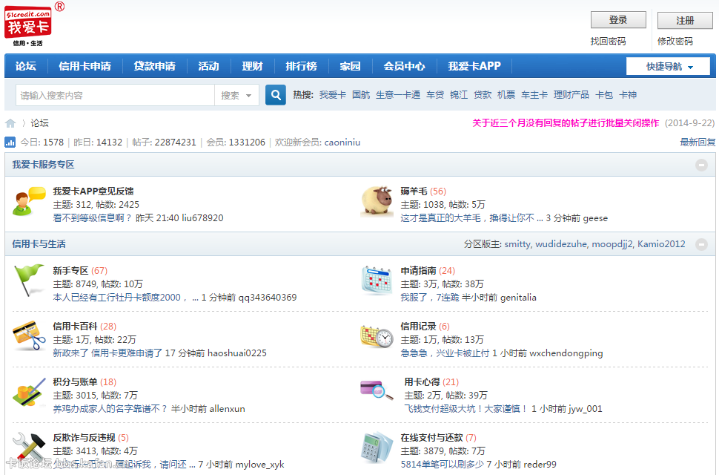This screenshot has height=475, width=719.
Task: Click the blue magnifier search button
Action: (x=276, y=95)
